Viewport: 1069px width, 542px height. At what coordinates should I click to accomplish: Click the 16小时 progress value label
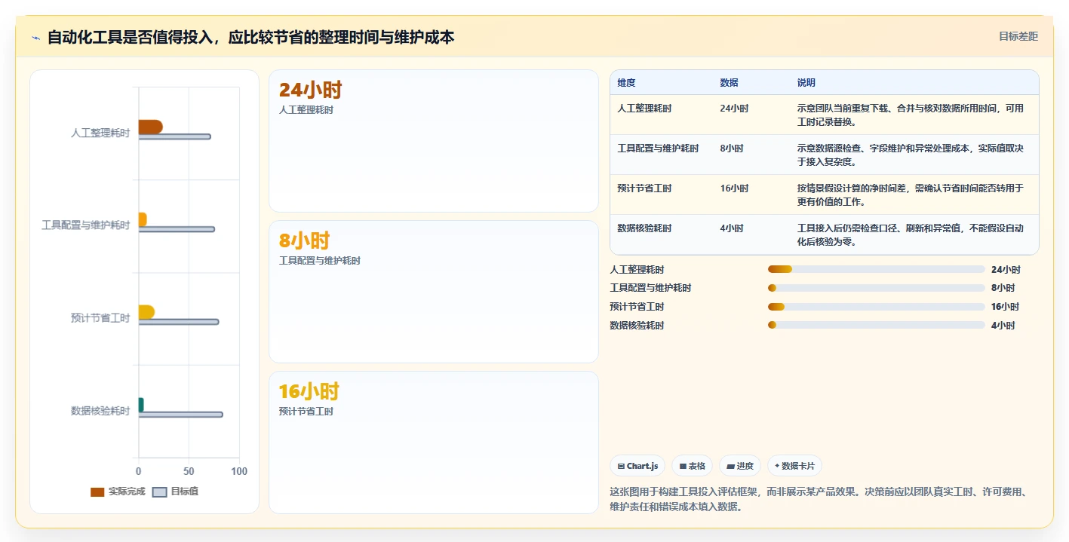click(1005, 307)
